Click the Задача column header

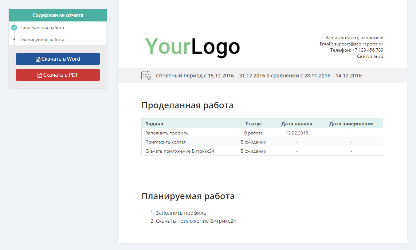tap(154, 124)
